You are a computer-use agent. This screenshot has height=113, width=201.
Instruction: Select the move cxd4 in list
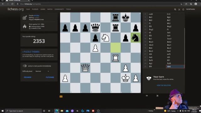151,14
